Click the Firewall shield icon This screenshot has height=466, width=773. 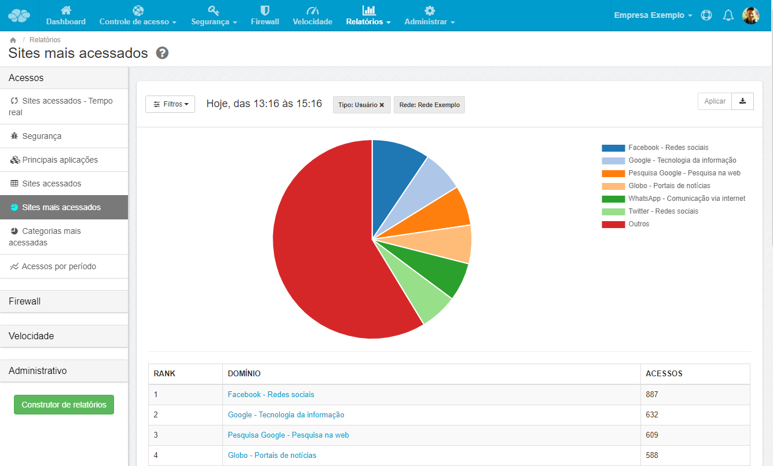[265, 10]
